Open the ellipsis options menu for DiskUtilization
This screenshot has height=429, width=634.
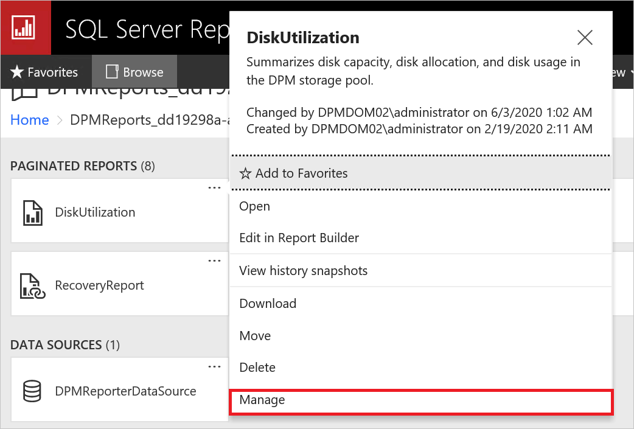pos(214,187)
